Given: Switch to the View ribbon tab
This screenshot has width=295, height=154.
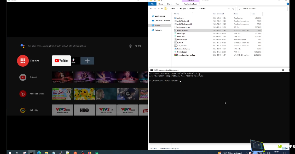Looking at the screenshot, I should point(177,4).
